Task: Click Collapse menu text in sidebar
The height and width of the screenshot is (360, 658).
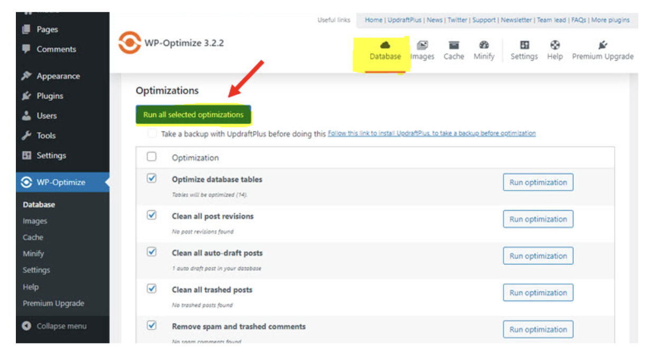Action: coord(61,326)
